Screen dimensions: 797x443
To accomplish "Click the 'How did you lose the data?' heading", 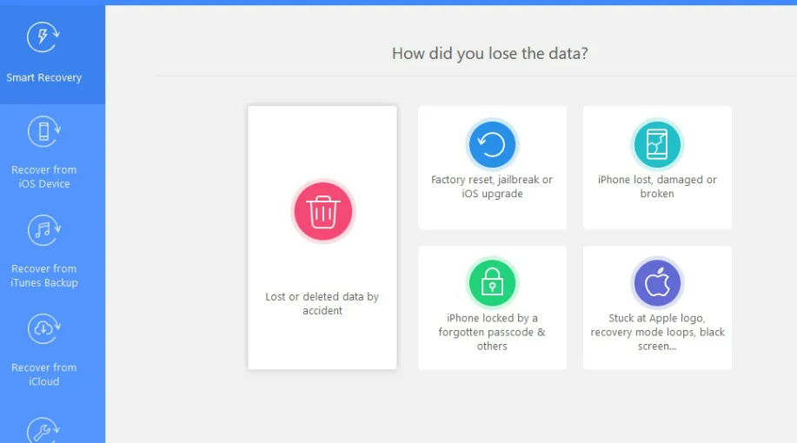I will pyautogui.click(x=489, y=54).
